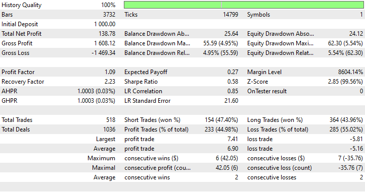Select the Ticks count 14799
Image resolution: width=365 pixels, height=193 pixels.
pyautogui.click(x=231, y=15)
